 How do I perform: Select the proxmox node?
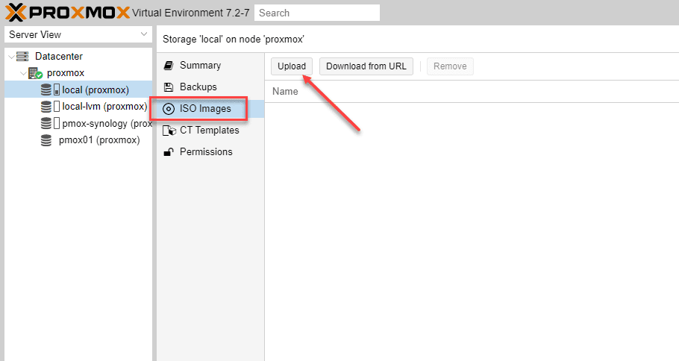[x=66, y=73]
